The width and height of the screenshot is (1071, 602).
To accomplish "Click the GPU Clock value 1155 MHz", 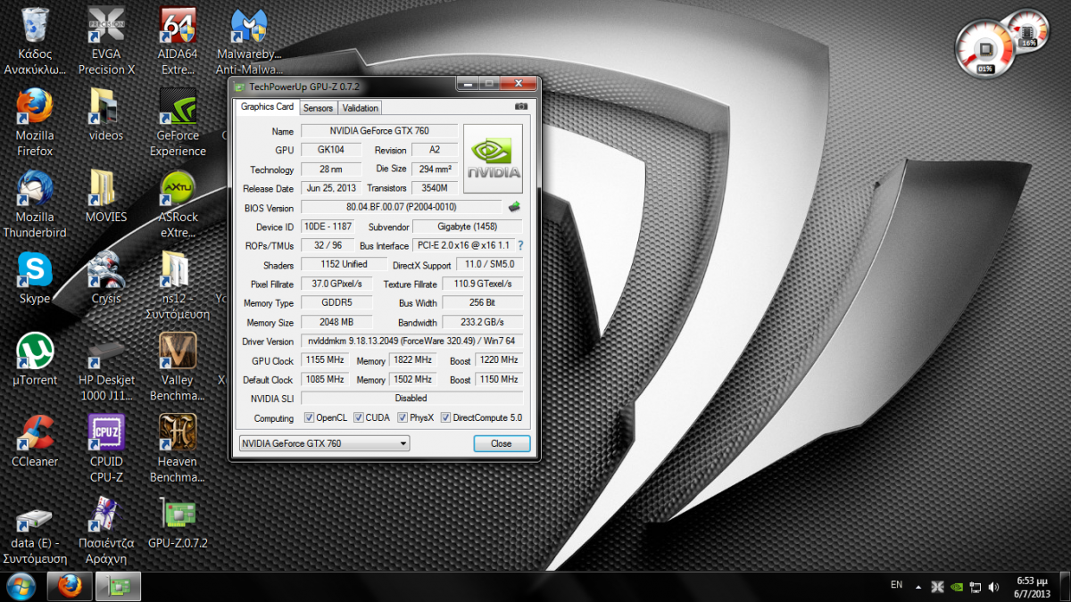I will 325,360.
